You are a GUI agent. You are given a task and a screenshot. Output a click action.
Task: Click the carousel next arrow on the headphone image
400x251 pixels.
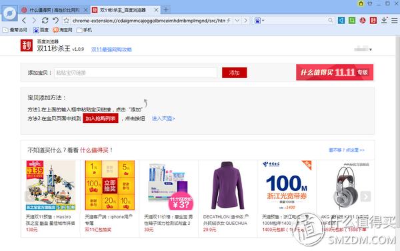365,196
